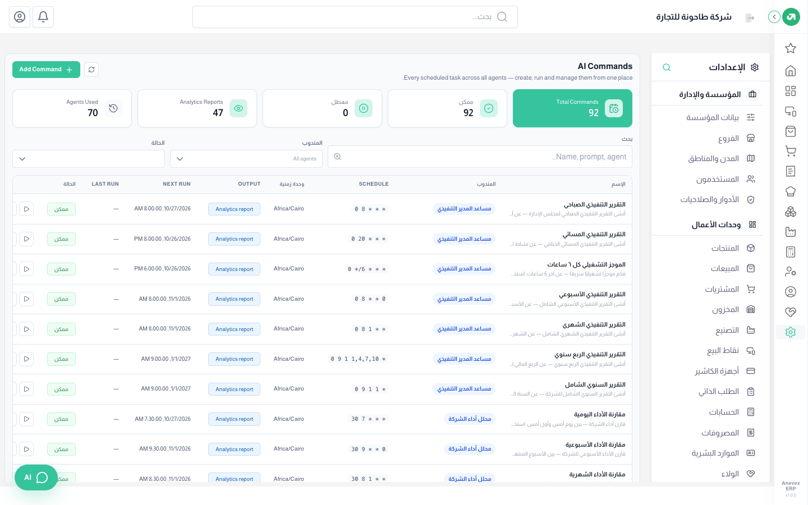Click the Add Command button
This screenshot has height=505, width=808.
coord(46,70)
